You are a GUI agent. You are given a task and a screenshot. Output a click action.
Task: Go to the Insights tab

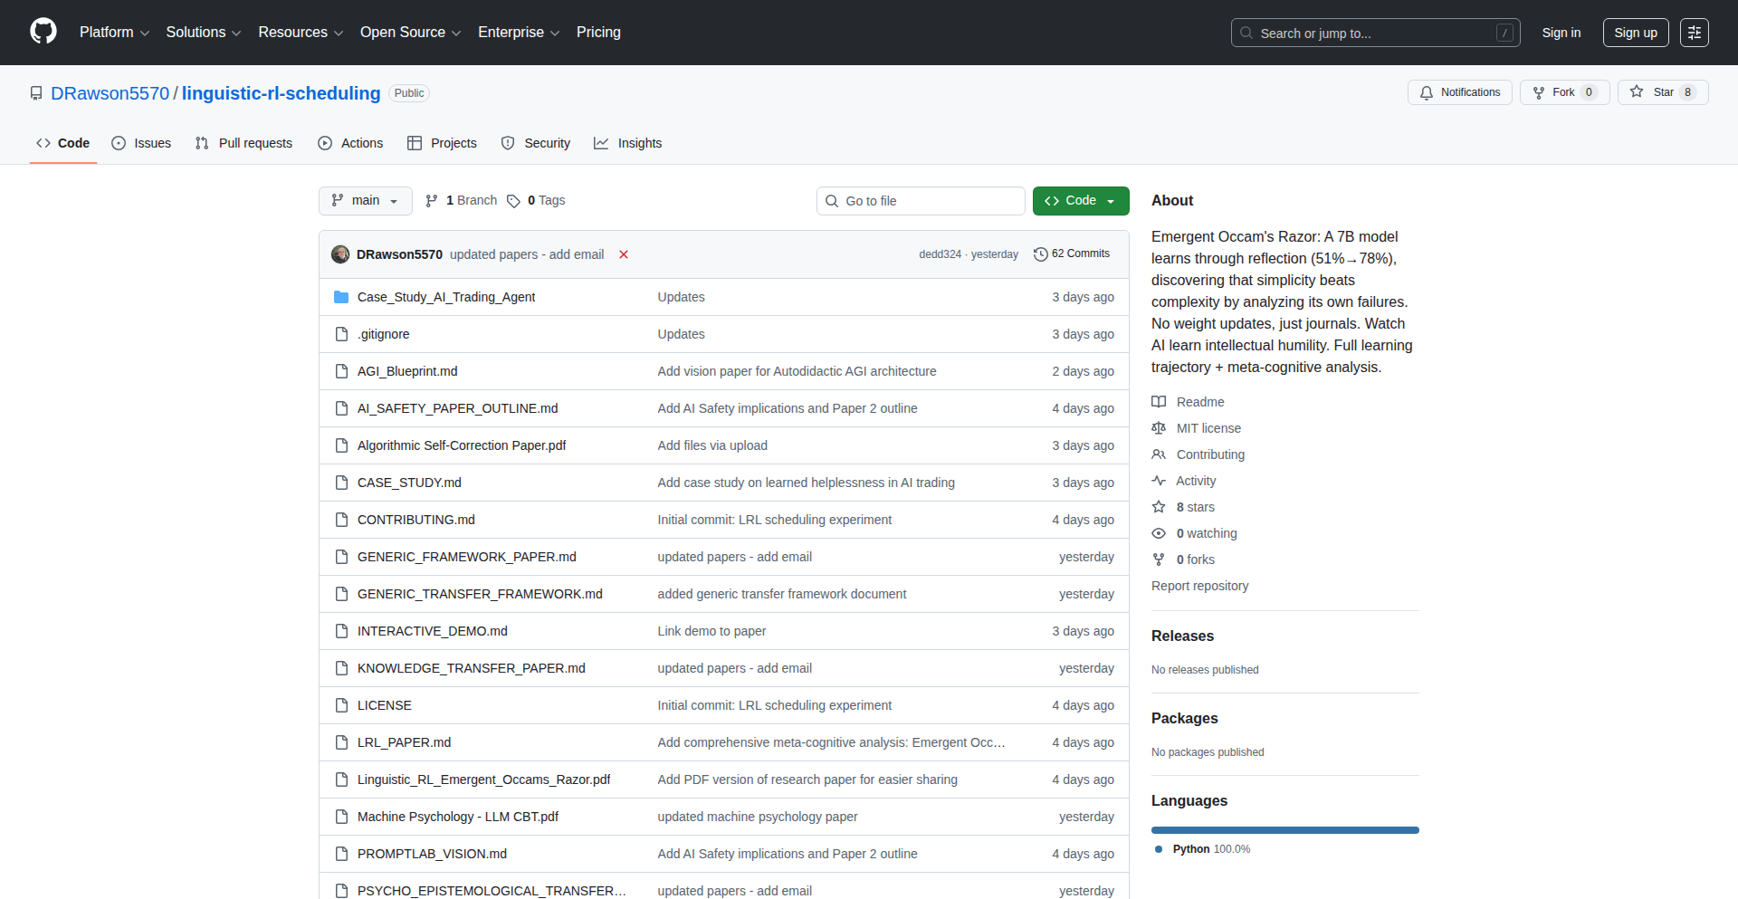(628, 143)
